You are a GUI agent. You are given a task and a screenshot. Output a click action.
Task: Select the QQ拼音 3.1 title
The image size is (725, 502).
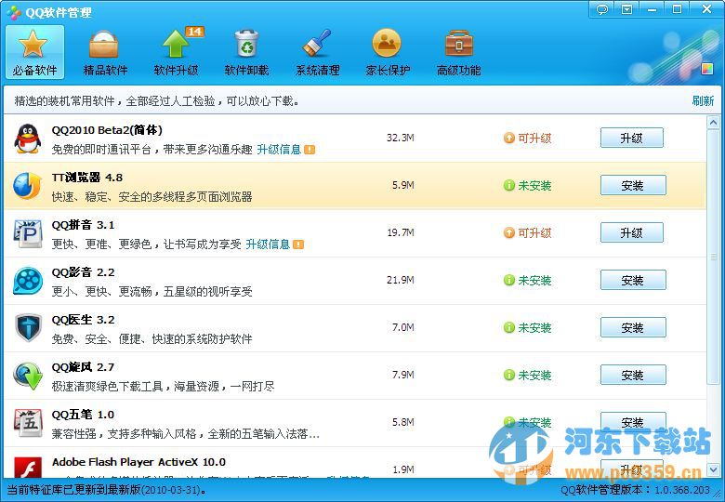click(x=83, y=225)
